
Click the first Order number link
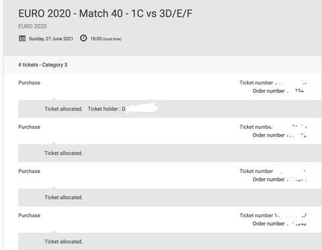(x=280, y=91)
